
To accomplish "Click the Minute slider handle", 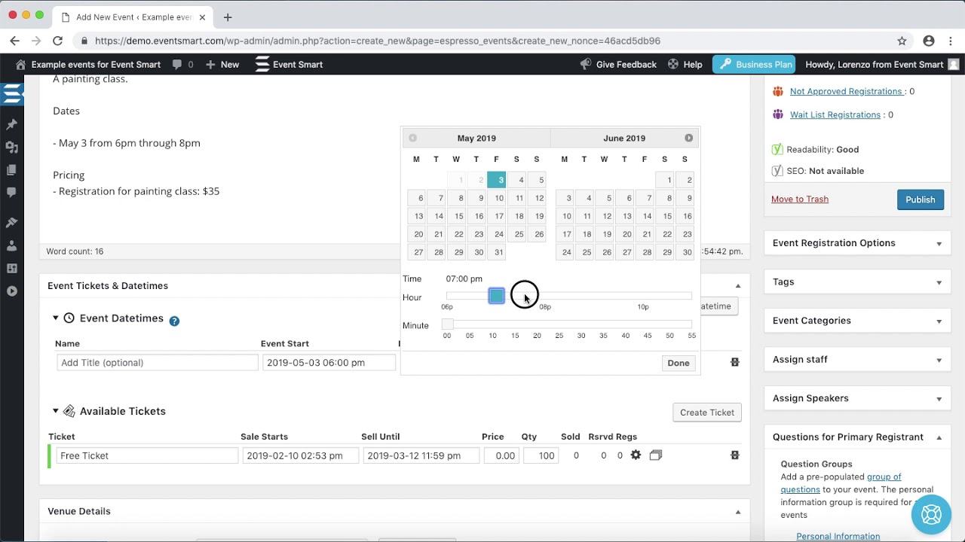I will 448,324.
